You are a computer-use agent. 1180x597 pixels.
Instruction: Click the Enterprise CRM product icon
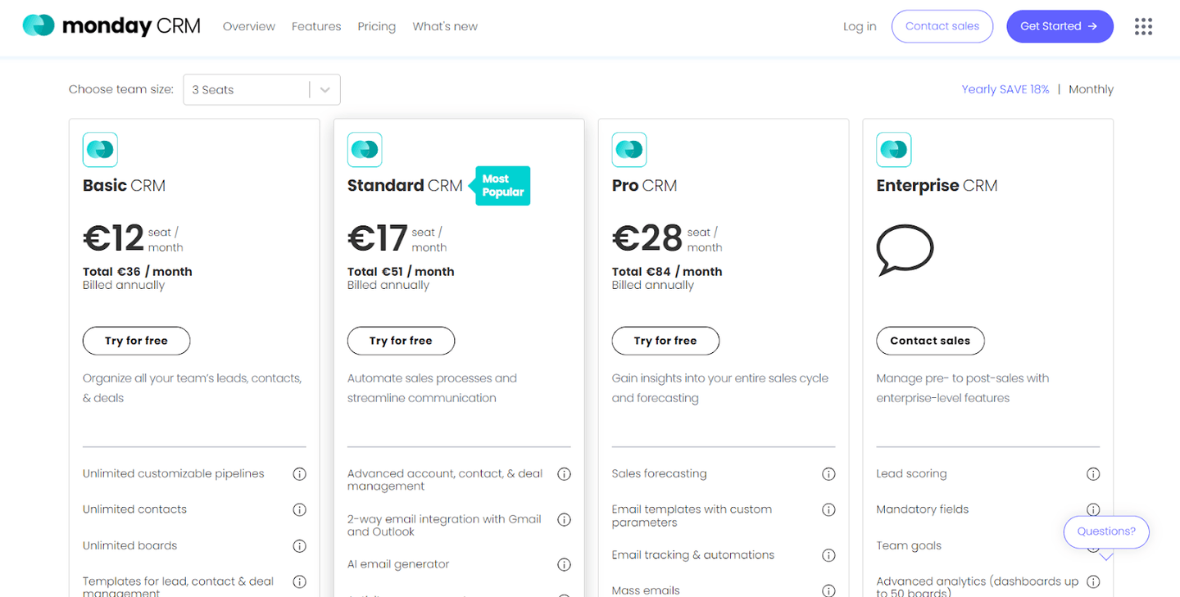point(894,150)
